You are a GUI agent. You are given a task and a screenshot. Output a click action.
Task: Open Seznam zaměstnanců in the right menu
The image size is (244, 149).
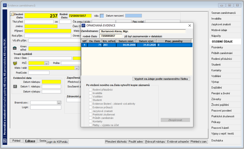(225, 13)
